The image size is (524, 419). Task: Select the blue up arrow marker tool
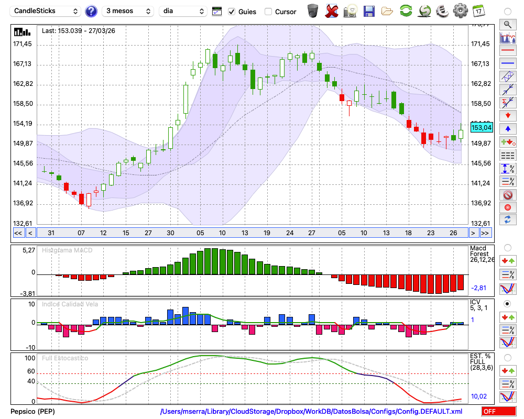pos(507,128)
